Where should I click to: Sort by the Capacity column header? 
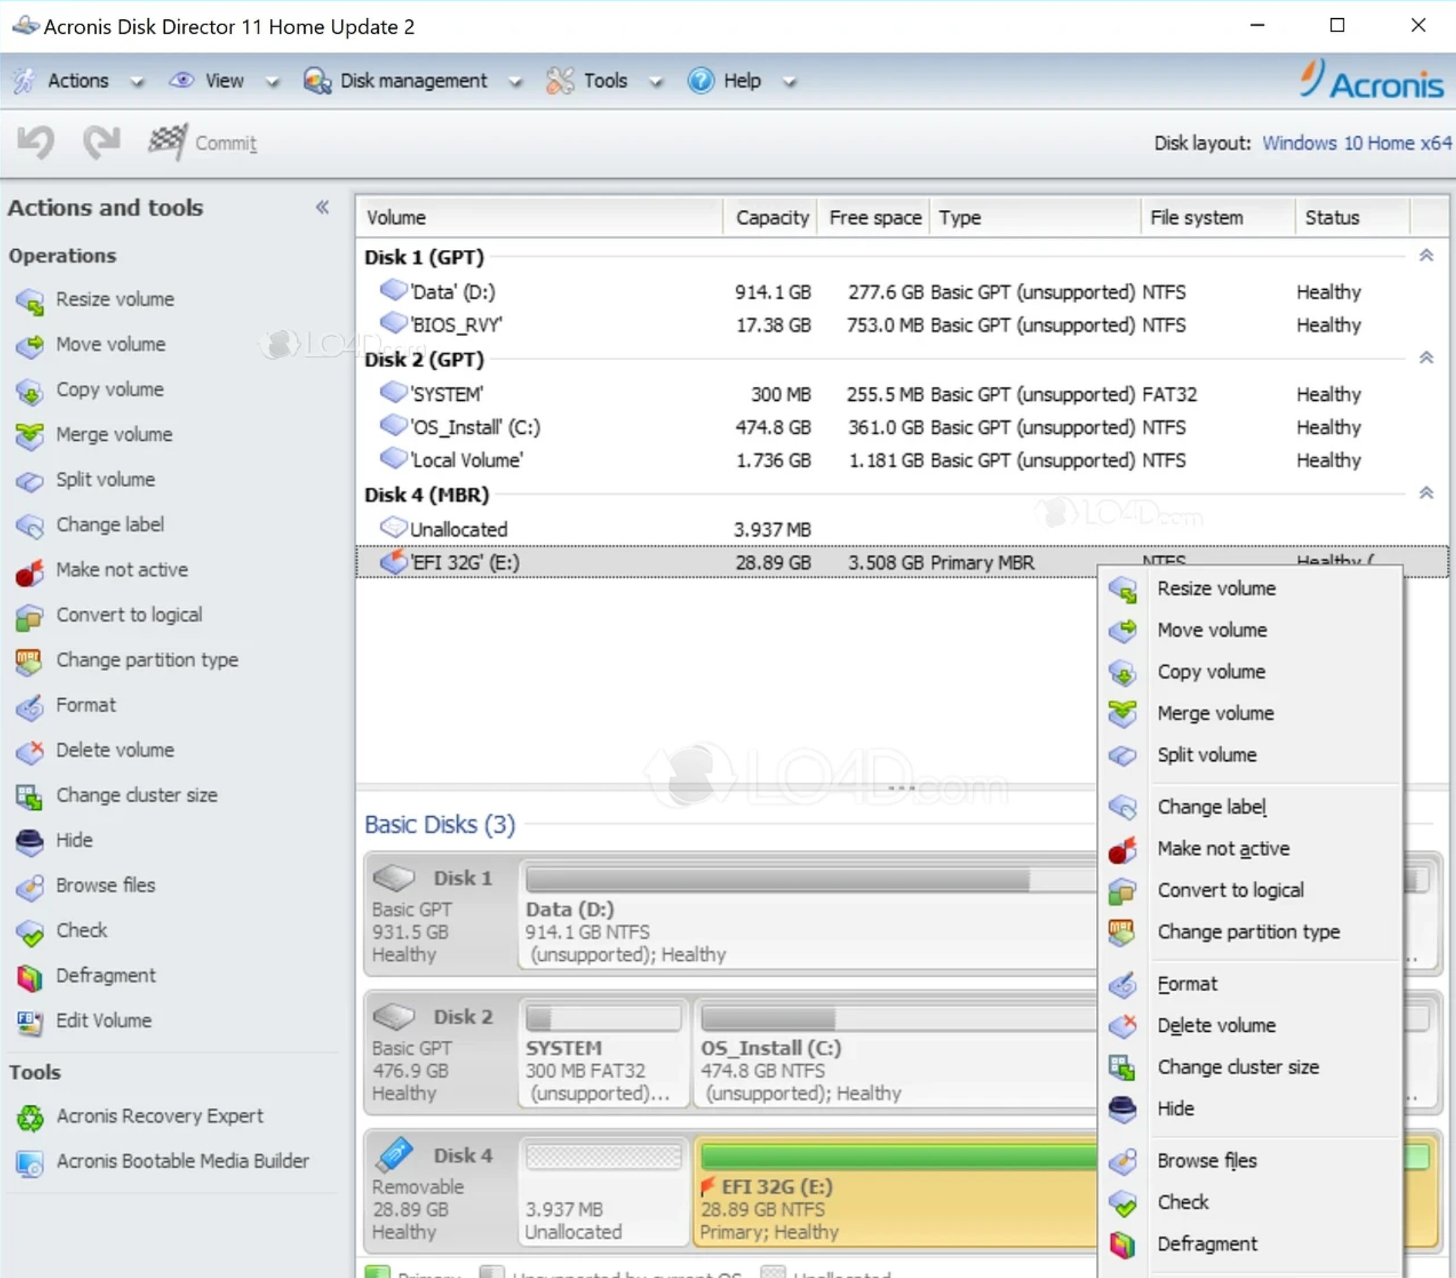pyautogui.click(x=770, y=217)
